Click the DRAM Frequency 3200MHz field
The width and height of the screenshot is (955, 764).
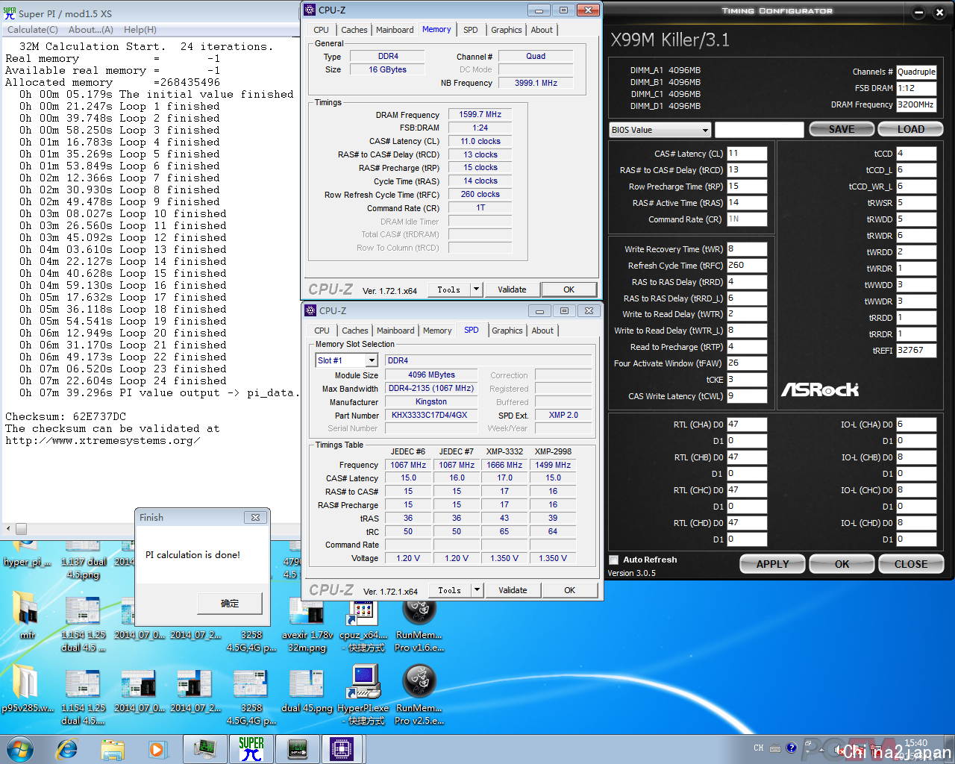point(916,105)
